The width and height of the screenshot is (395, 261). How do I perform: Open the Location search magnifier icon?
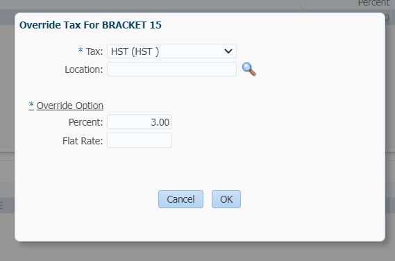pos(249,69)
